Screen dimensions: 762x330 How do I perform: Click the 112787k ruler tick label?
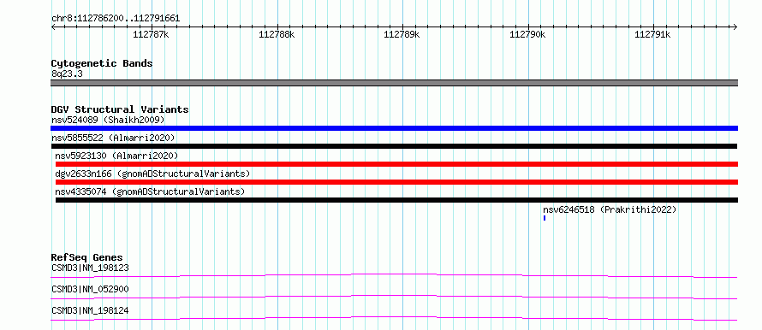tap(152, 34)
